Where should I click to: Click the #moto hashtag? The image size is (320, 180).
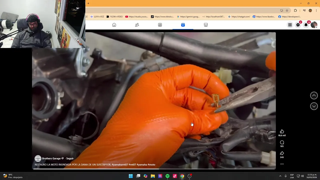point(151,165)
